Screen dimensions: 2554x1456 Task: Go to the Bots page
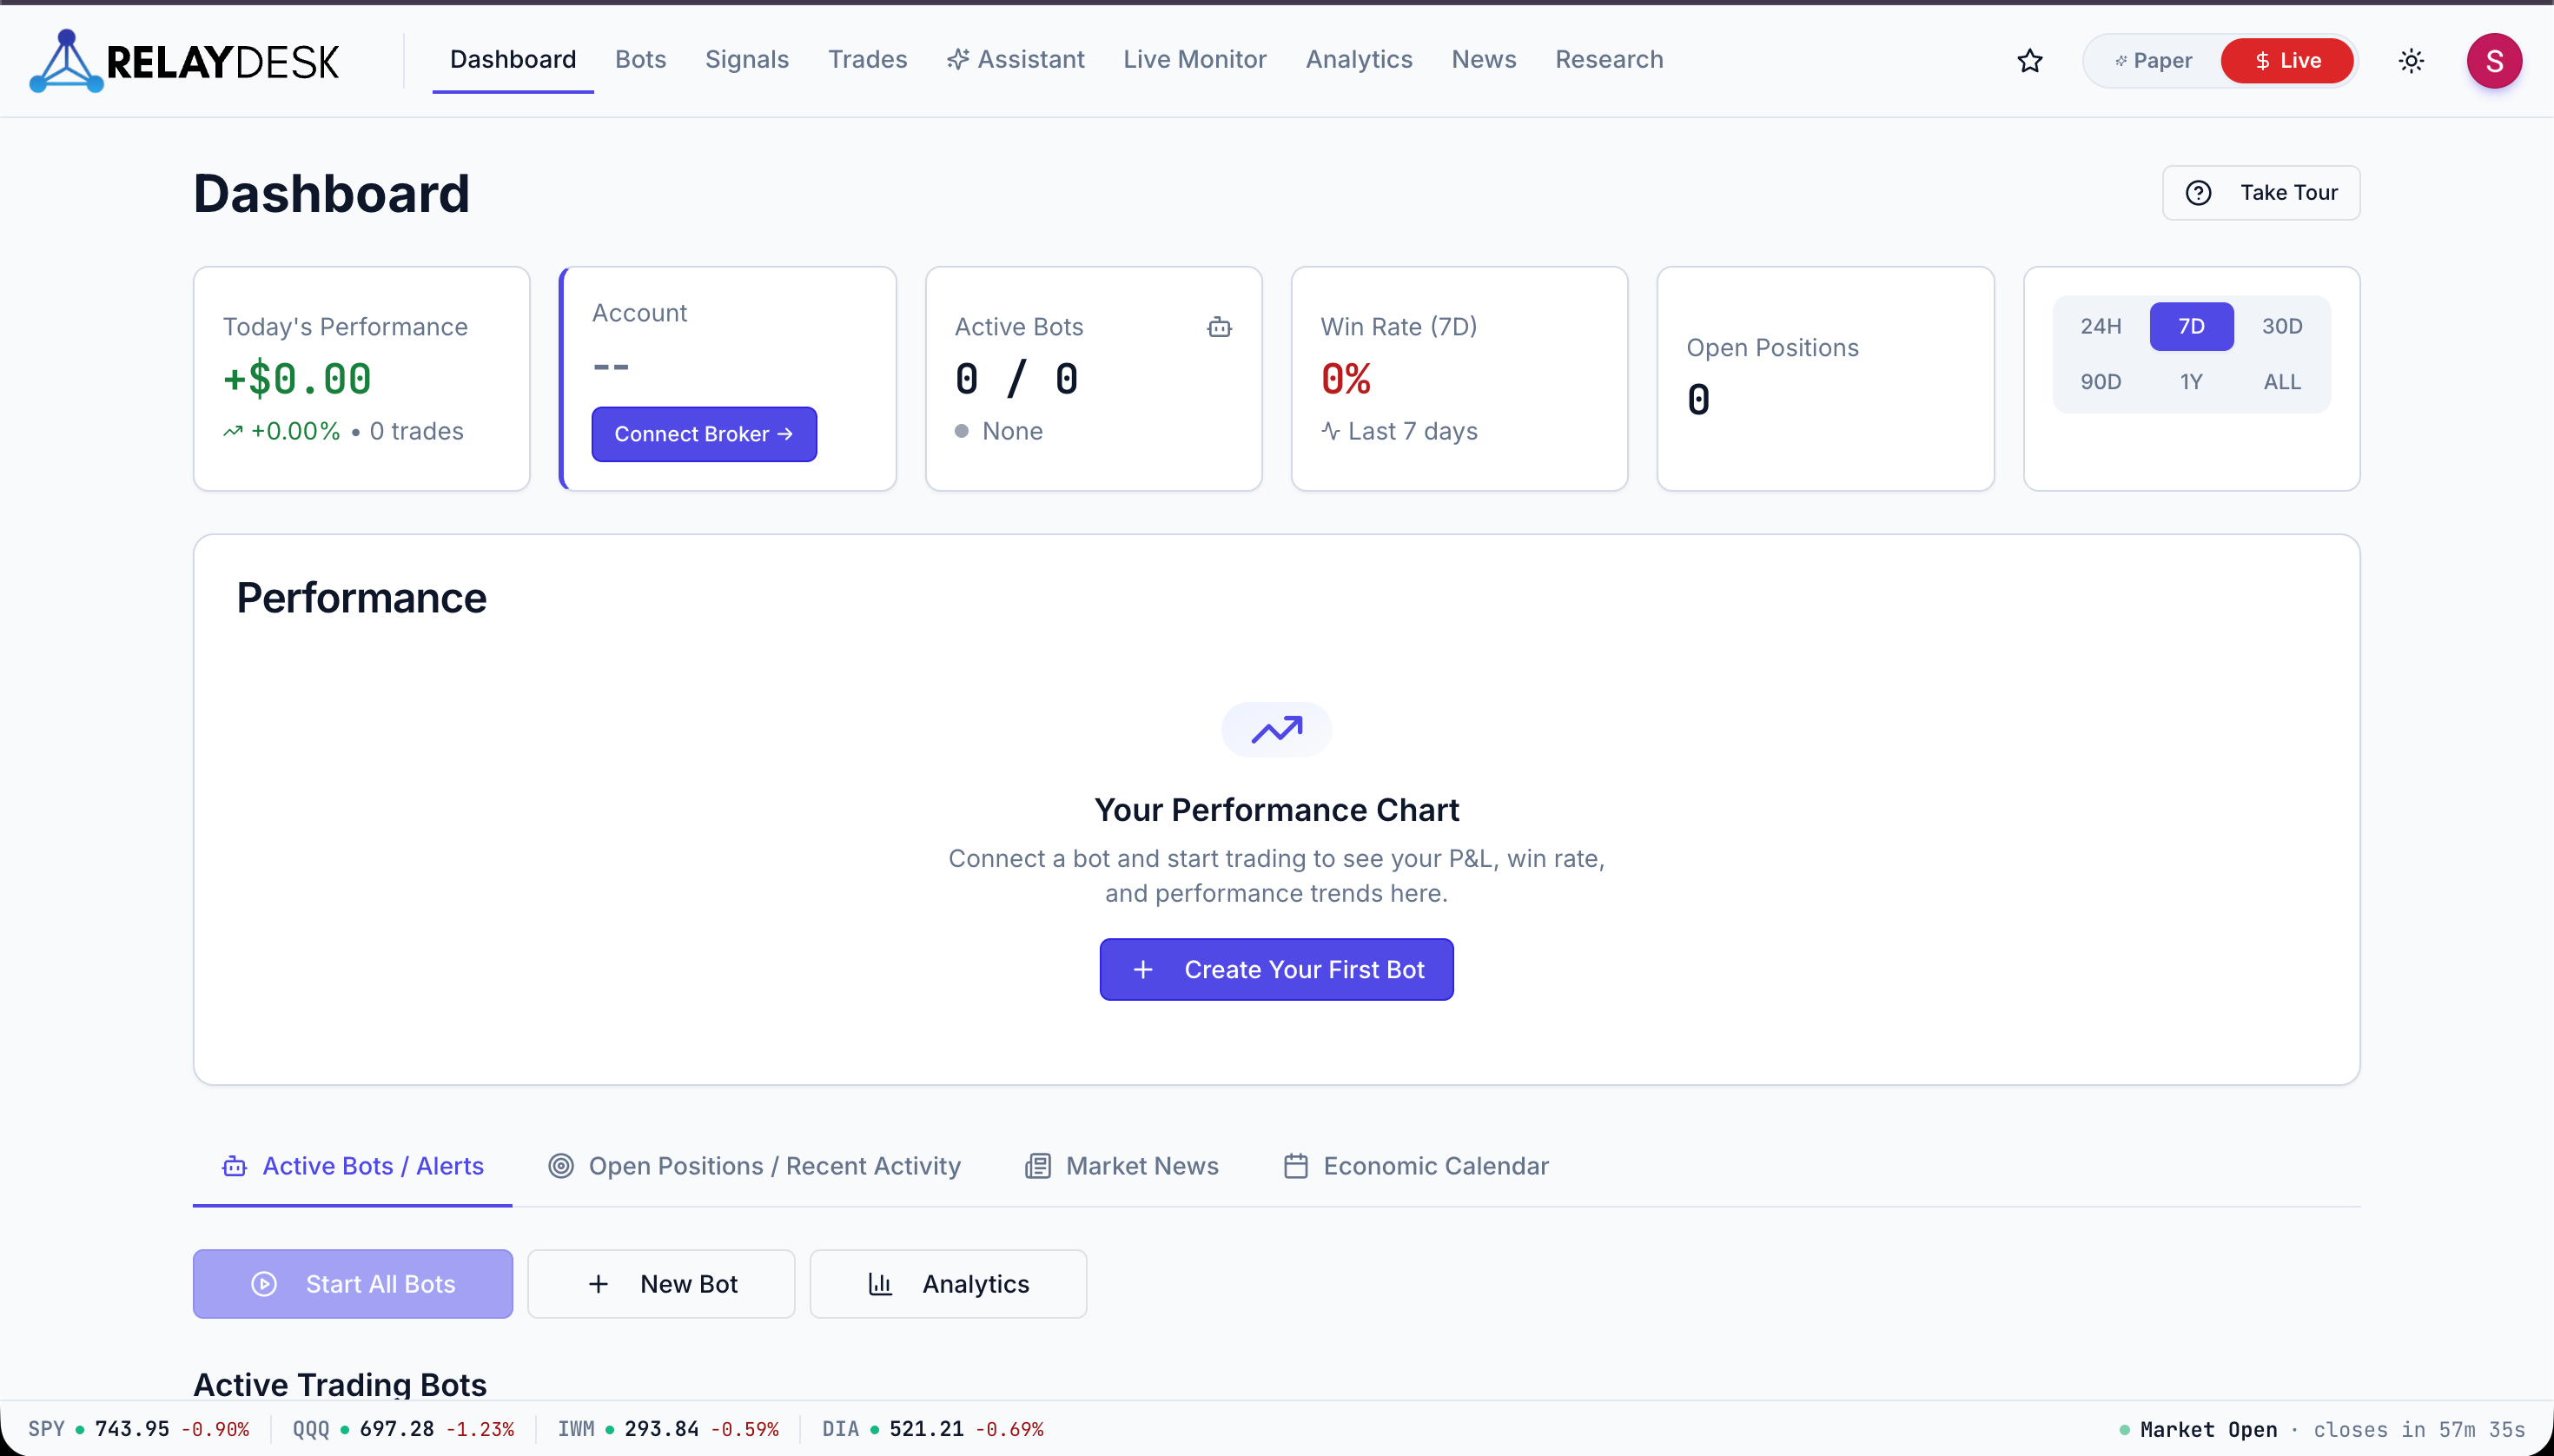click(640, 60)
